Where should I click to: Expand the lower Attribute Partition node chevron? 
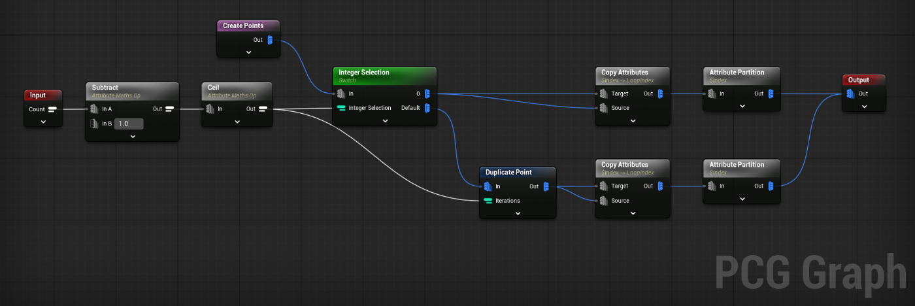tap(742, 199)
